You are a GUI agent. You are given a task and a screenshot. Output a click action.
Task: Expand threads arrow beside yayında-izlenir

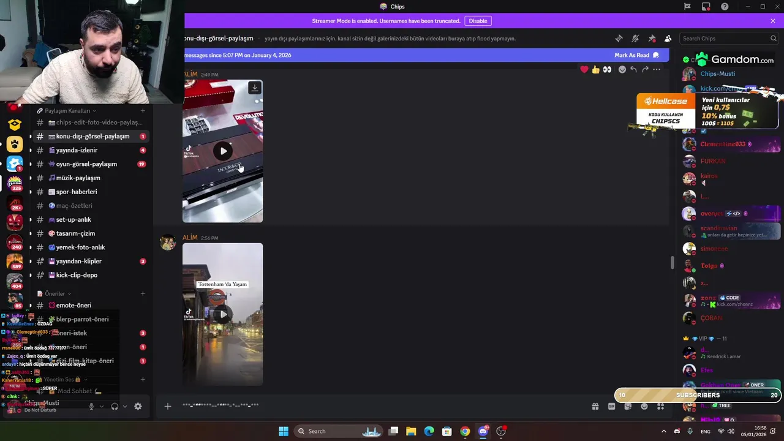(x=30, y=150)
